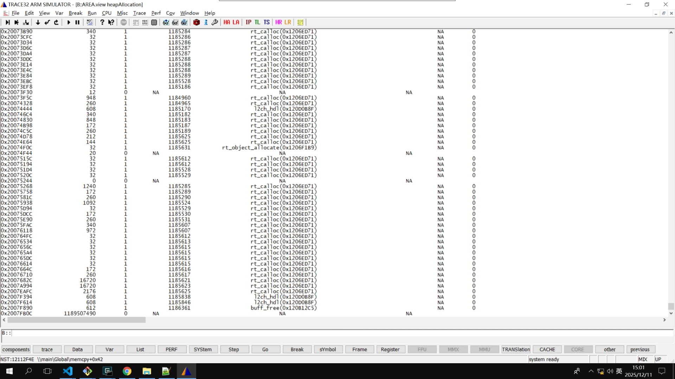Click the single Step toolbar icon
Image resolution: width=675 pixels, height=379 pixels.
click(7, 22)
